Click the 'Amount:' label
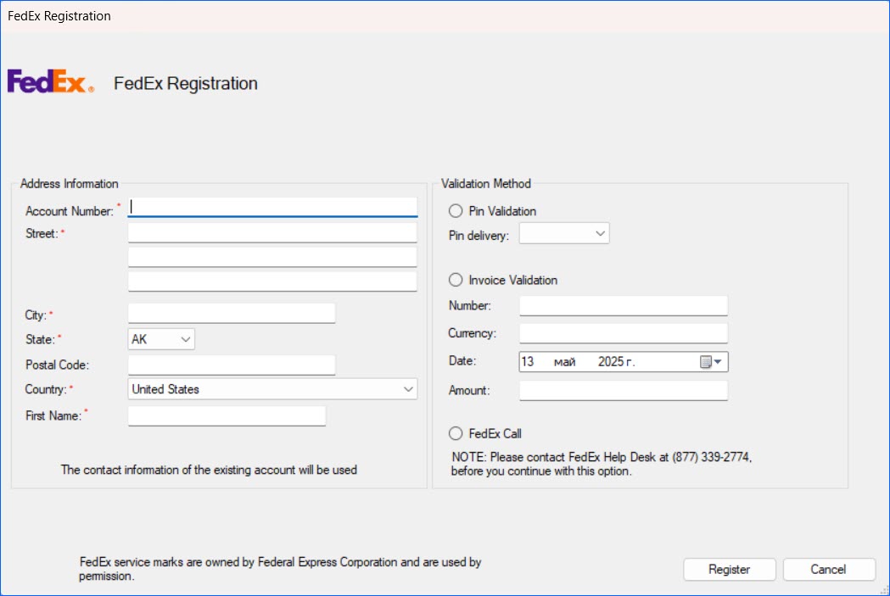 (x=469, y=390)
